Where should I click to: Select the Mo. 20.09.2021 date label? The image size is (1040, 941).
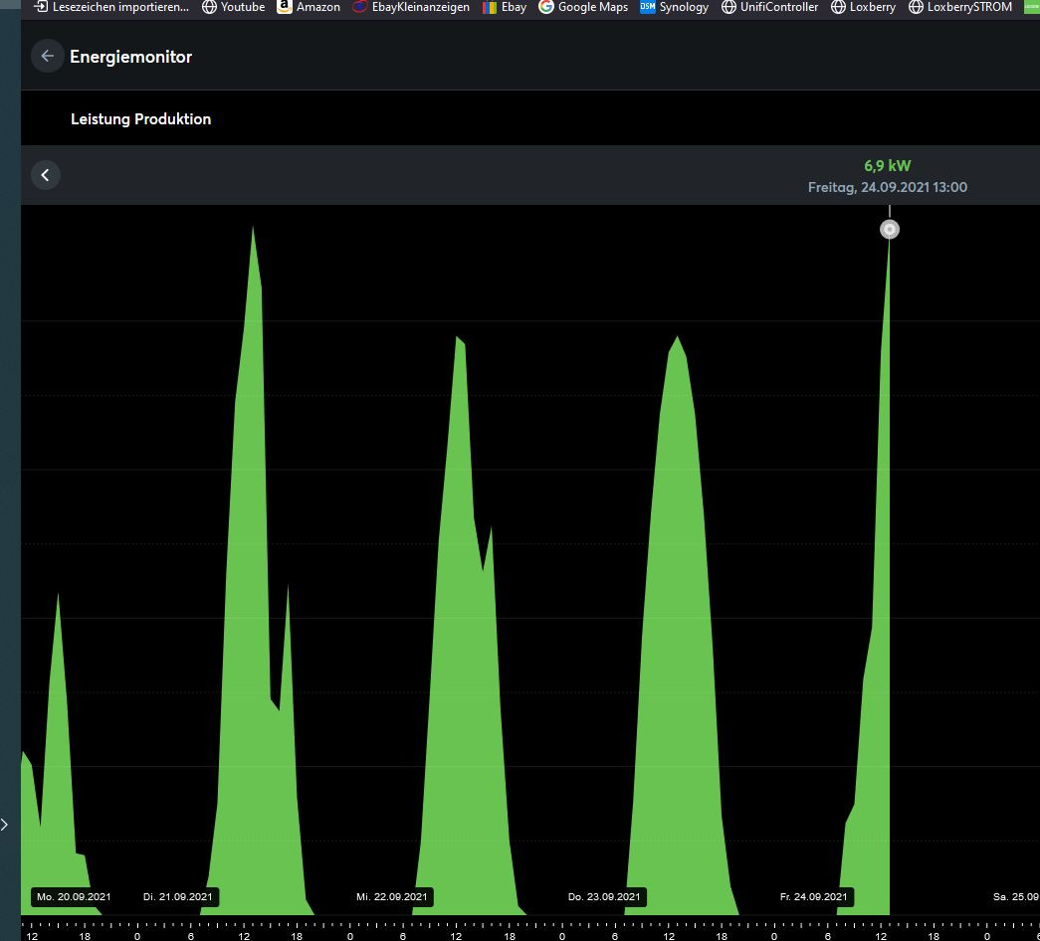[74, 896]
